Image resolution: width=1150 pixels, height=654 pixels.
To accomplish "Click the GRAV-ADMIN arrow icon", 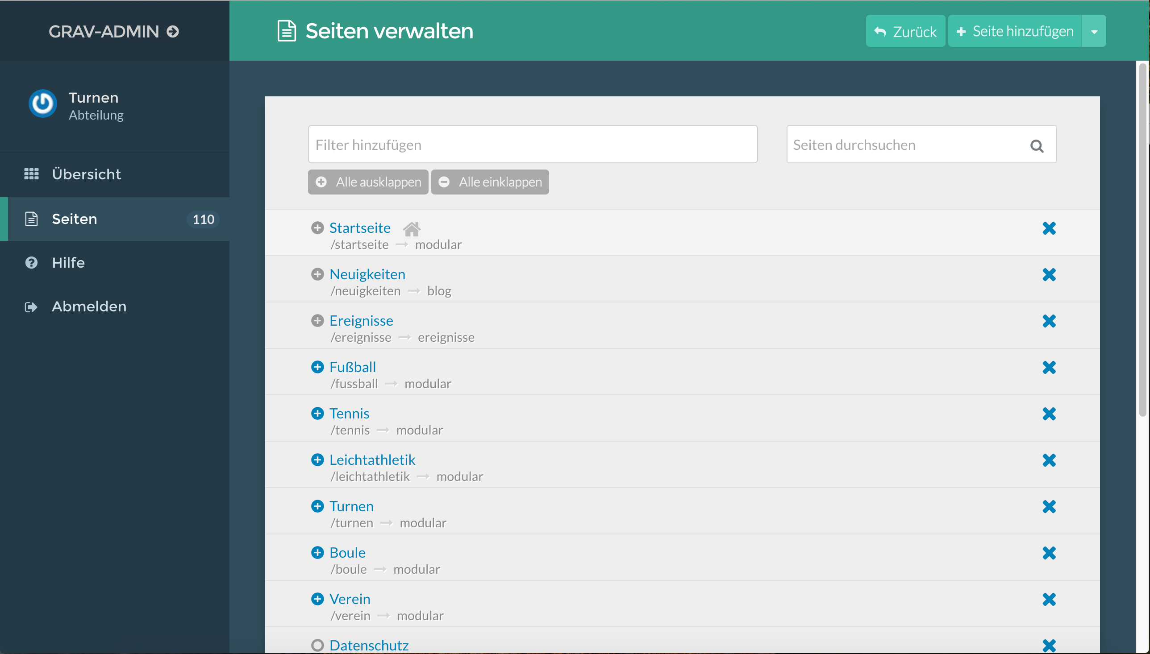I will pyautogui.click(x=173, y=31).
